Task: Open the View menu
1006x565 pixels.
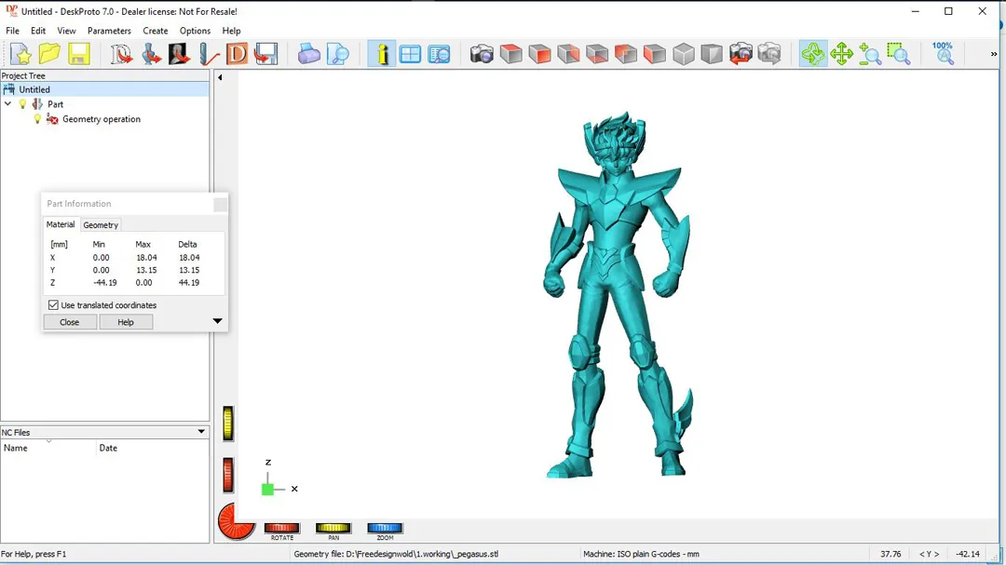Action: pos(66,31)
